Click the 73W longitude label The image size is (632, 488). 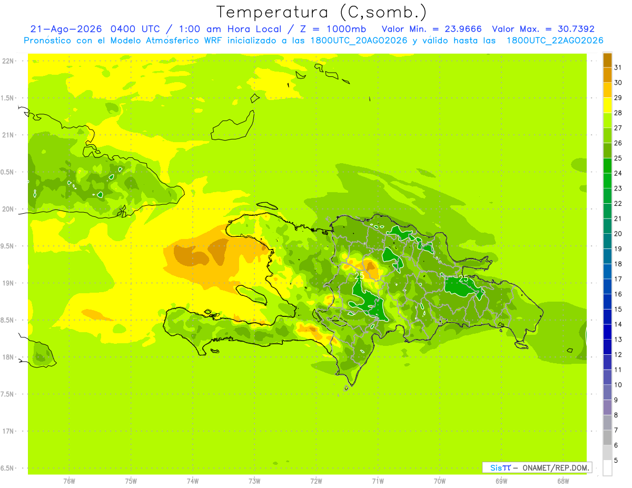coord(254,481)
